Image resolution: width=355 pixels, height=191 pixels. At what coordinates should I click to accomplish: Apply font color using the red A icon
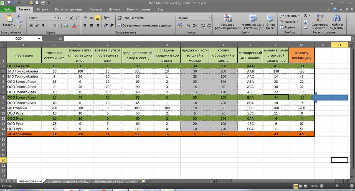tap(75, 25)
